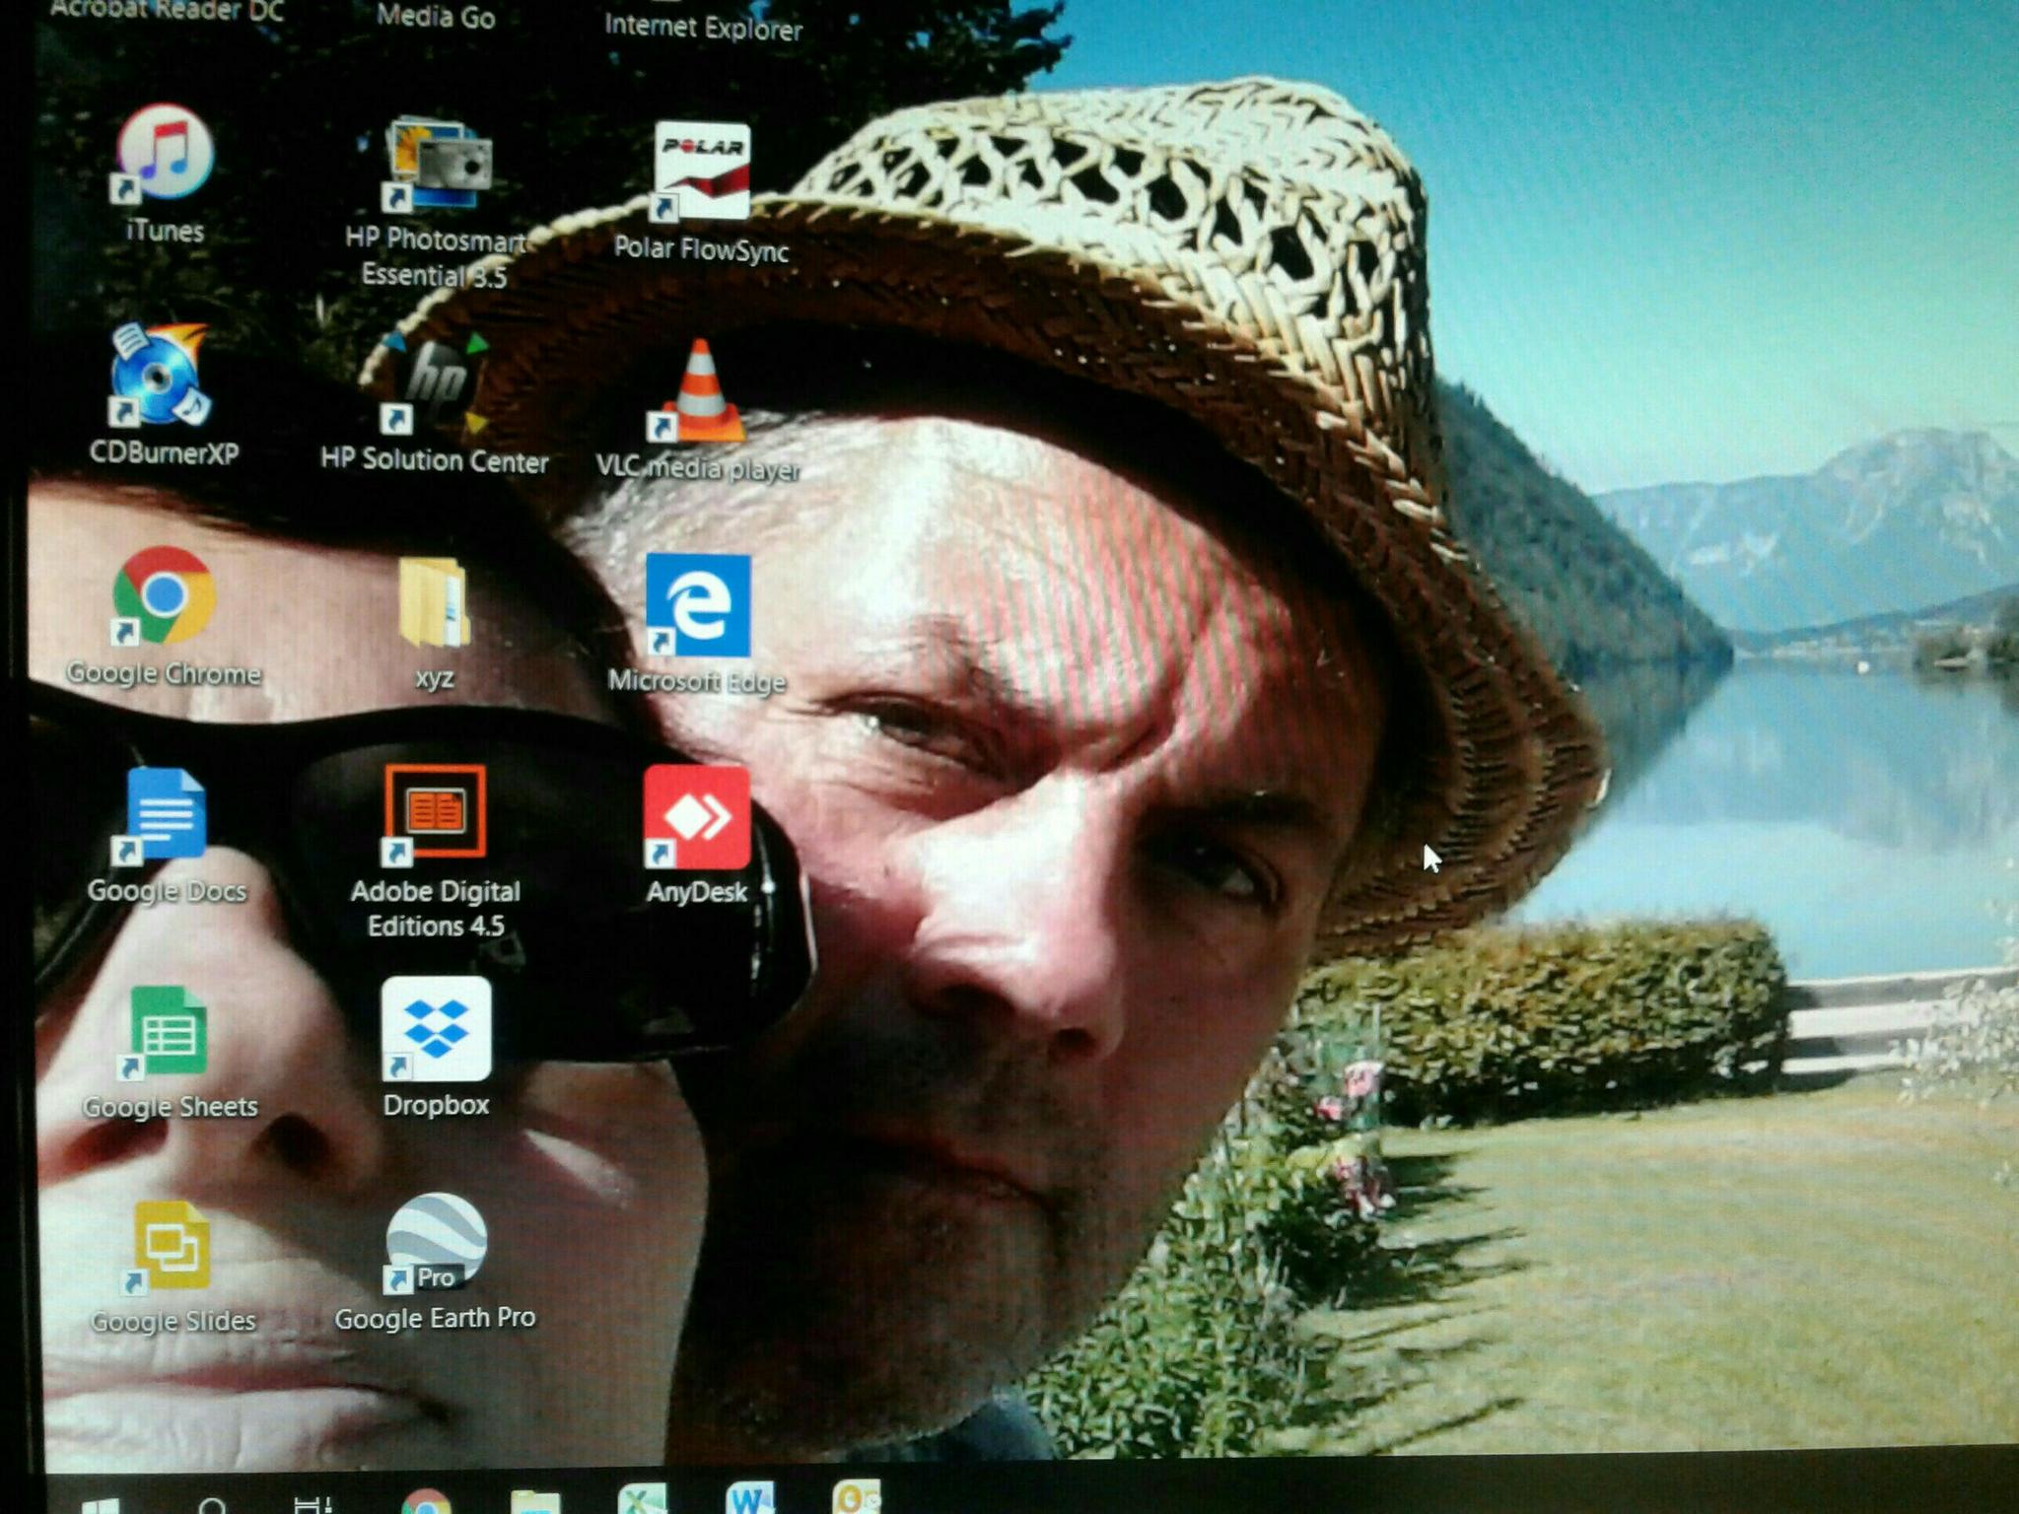Open Word from the taskbar
Screen dimensions: 2019x1514
pos(750,1497)
